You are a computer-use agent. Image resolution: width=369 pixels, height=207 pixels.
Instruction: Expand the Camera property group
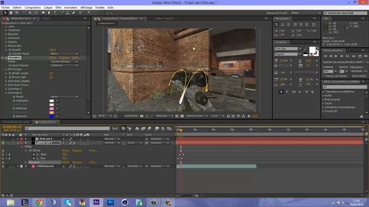[x=6, y=42]
